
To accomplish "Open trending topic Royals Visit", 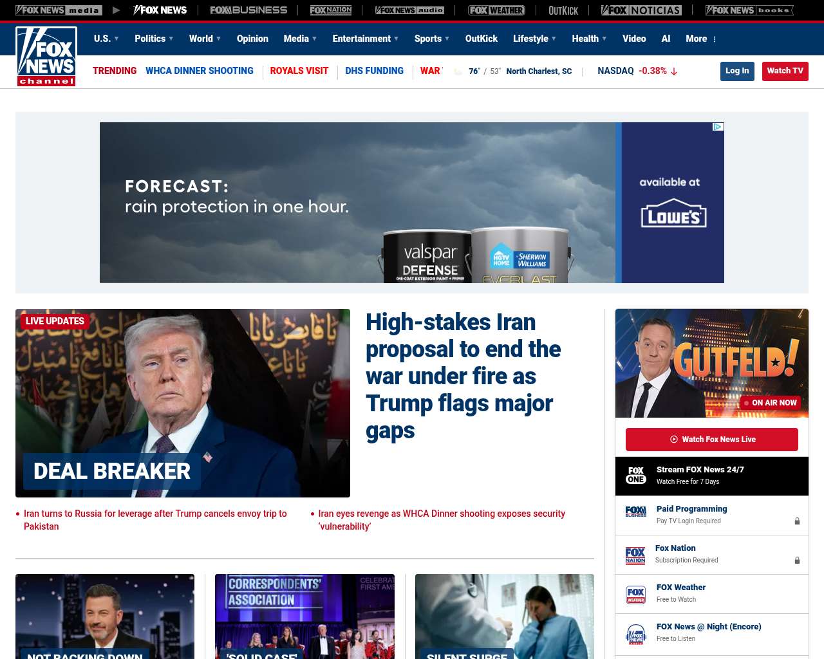I will point(299,71).
